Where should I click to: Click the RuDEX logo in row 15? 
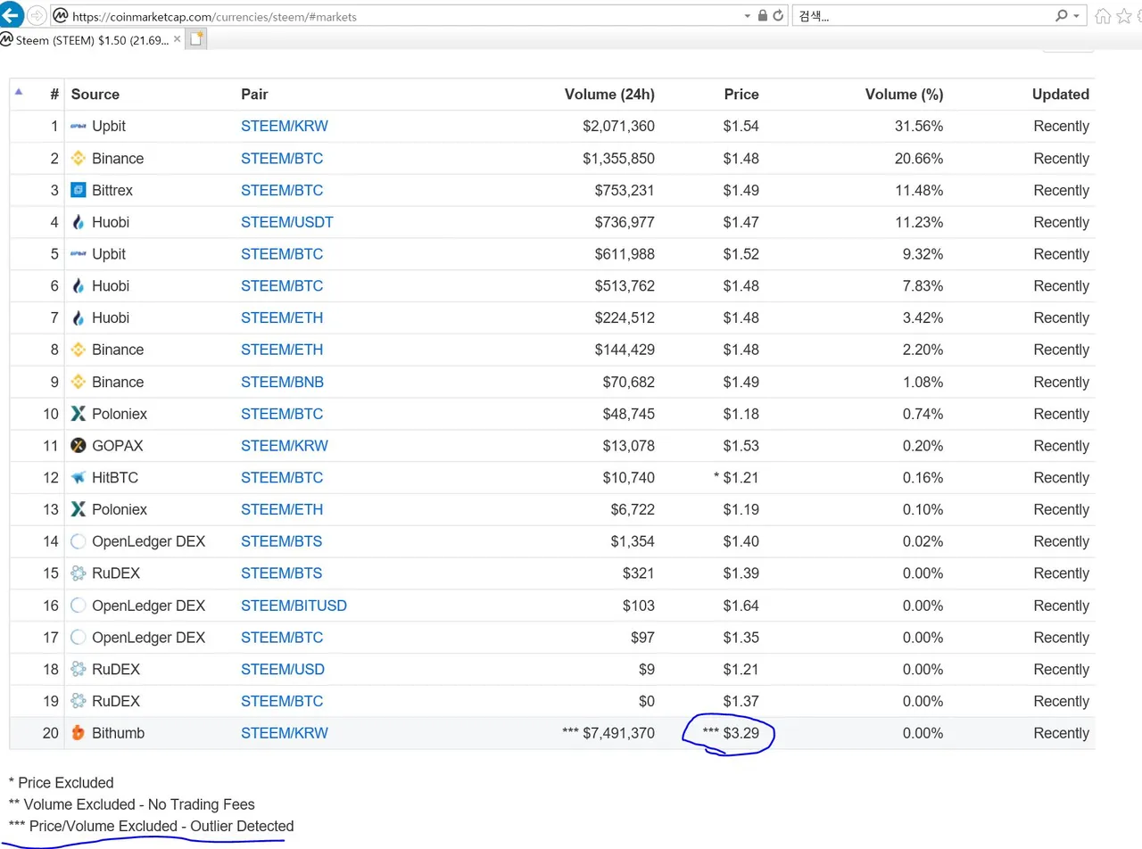78,573
